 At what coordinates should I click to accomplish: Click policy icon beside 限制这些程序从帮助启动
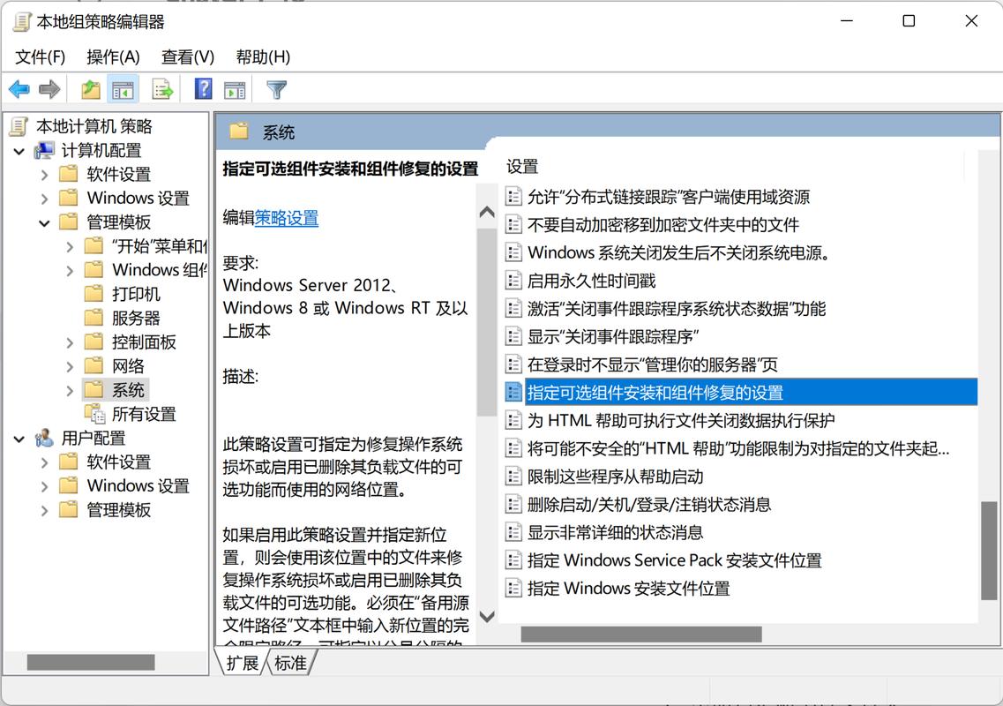click(513, 477)
